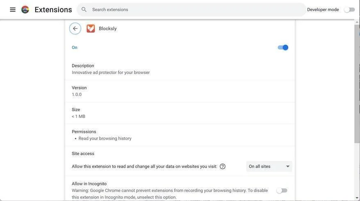Screen dimensions: 360x201
Task: Open the hamburger main menu
Action: click(13, 10)
